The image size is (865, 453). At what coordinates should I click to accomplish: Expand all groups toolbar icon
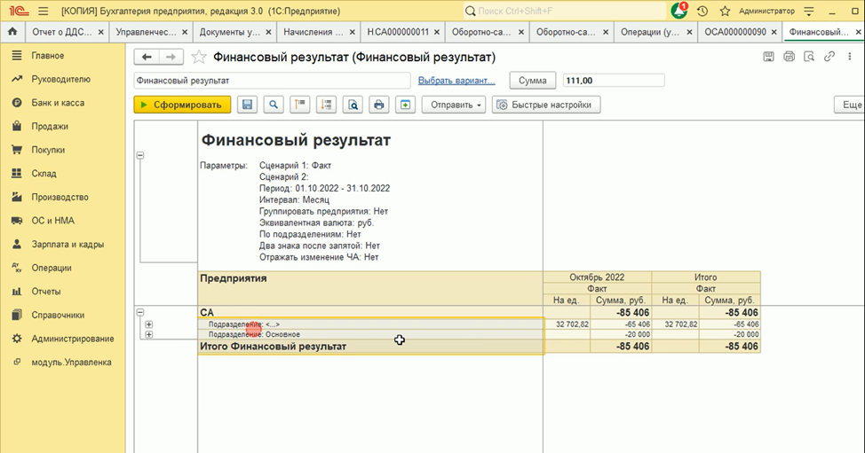click(x=326, y=105)
